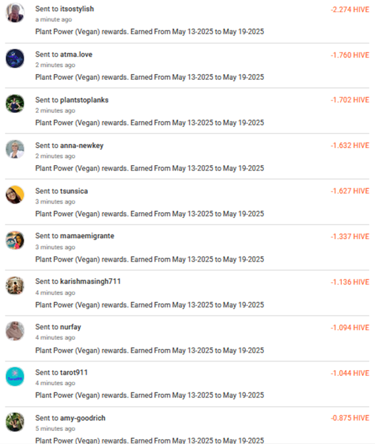Open plantstoplanks username link
Image resolution: width=375 pixels, height=444 pixels.
84,100
